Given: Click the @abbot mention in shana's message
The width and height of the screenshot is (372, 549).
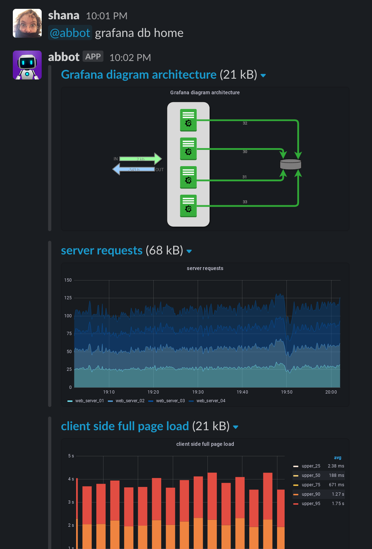Looking at the screenshot, I should pos(70,33).
